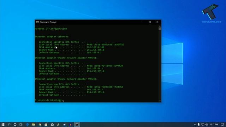
Task: Close the Command Prompt window
Action: (x=157, y=22)
